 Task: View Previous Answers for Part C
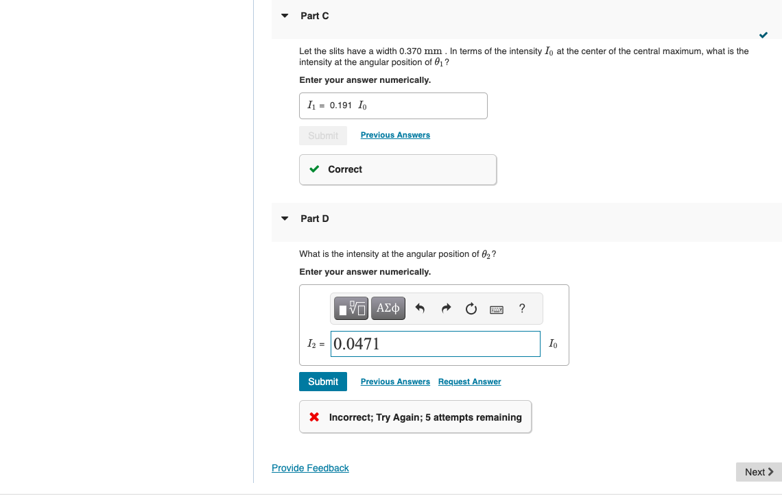[x=395, y=135]
